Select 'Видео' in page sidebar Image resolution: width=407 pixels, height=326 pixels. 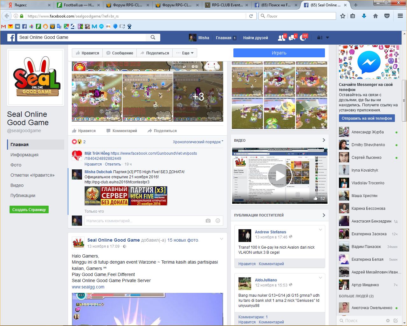point(17,185)
